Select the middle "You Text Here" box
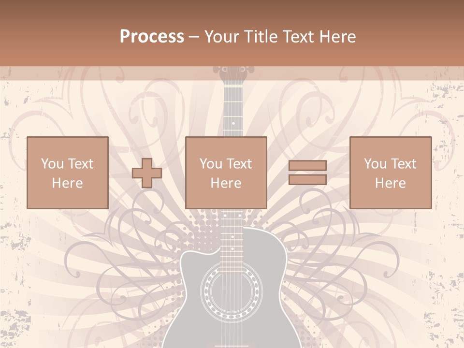Image resolution: width=464 pixels, height=348 pixels. pos(226,173)
